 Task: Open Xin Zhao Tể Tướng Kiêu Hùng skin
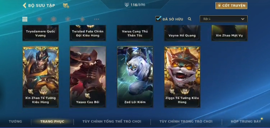tap(41, 77)
